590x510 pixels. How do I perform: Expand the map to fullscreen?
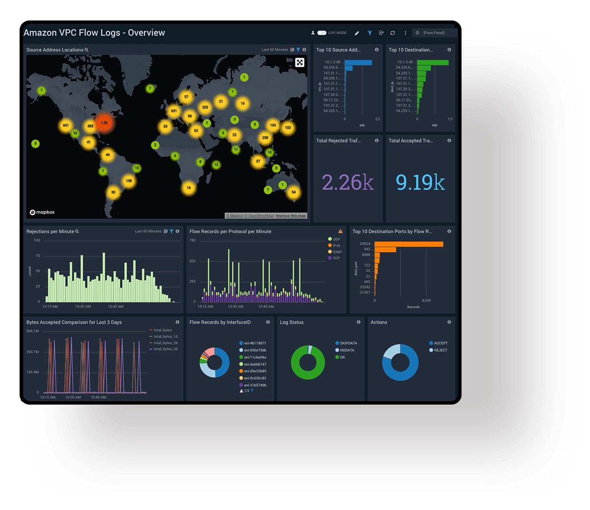point(300,62)
